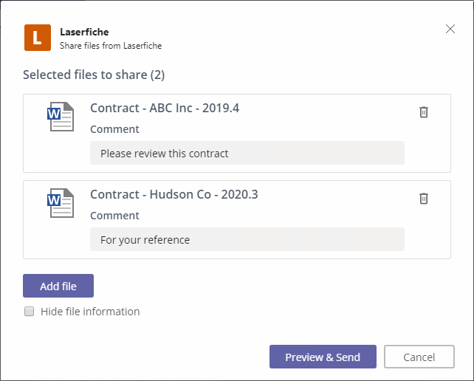Click the Word icon for ABC Inc contract
The height and width of the screenshot is (381, 474).
(61, 117)
